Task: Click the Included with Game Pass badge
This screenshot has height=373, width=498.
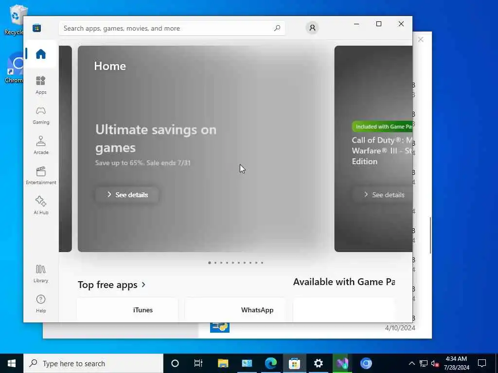Action: pyautogui.click(x=382, y=127)
